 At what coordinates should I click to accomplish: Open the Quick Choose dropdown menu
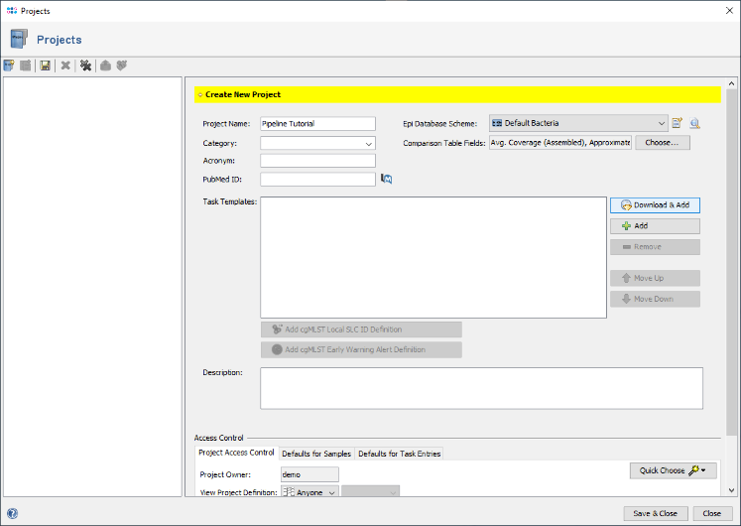(673, 470)
